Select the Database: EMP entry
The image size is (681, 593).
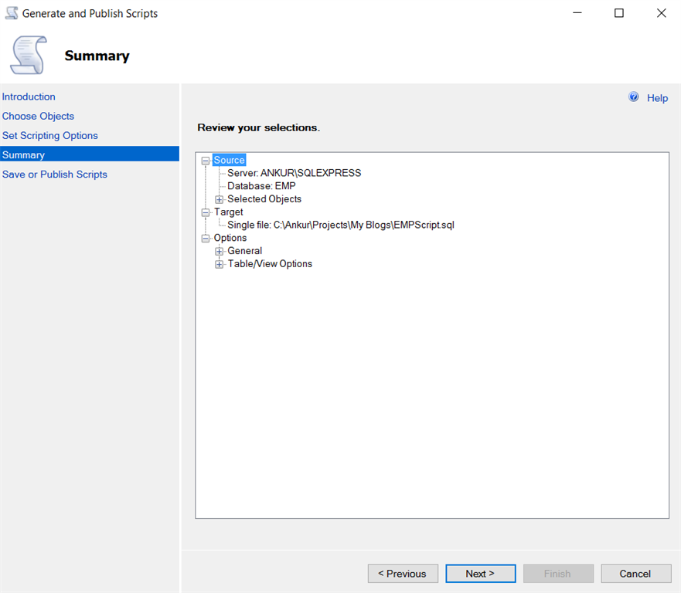[x=260, y=185]
